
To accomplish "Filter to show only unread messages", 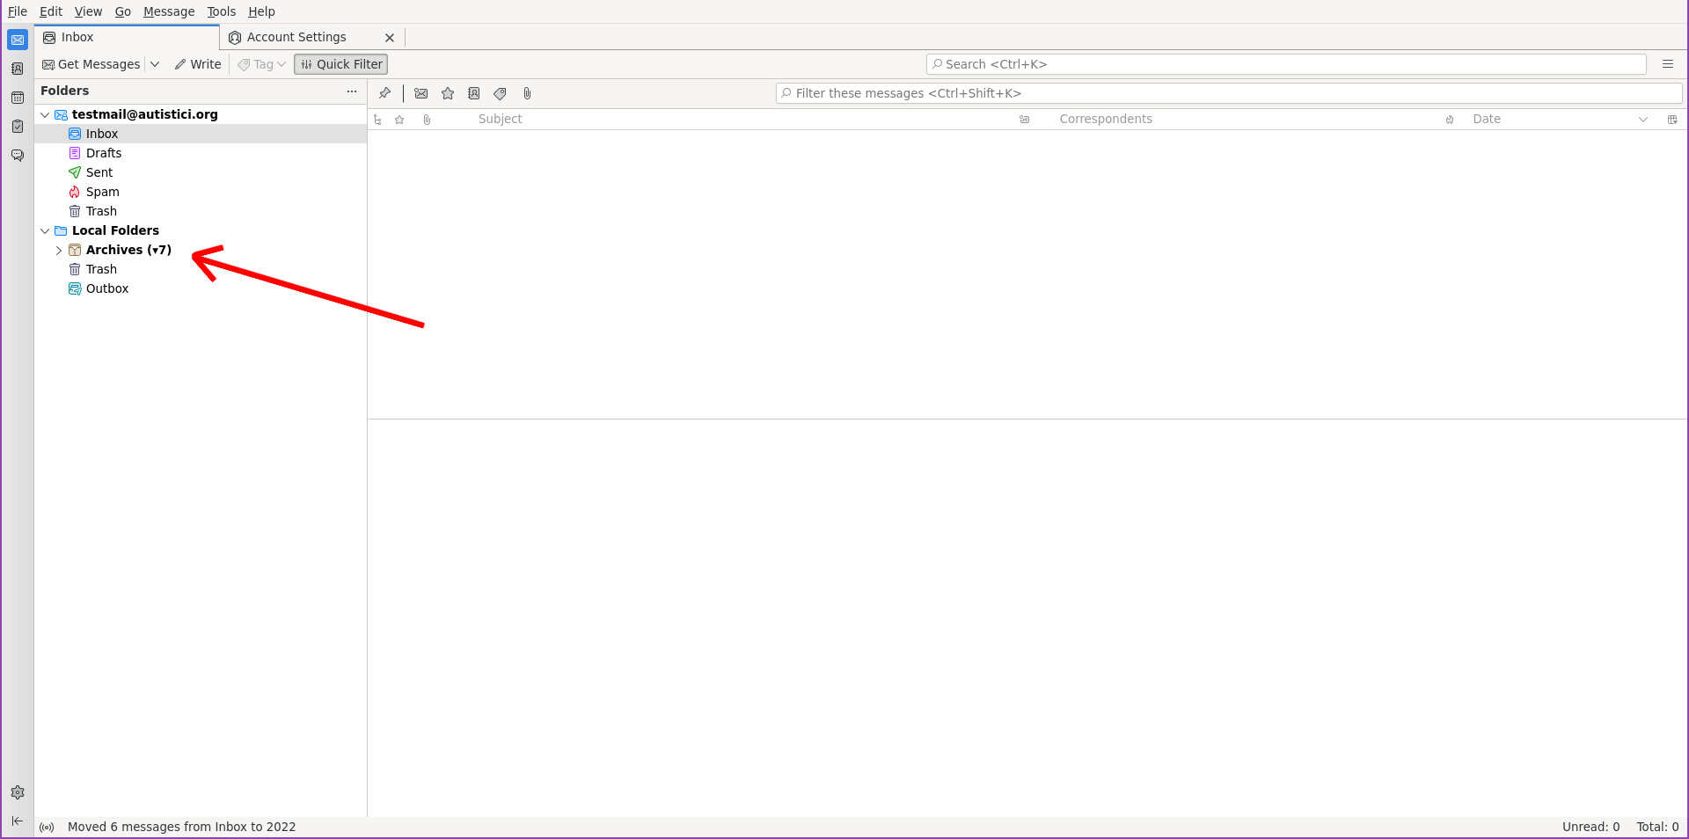I will [420, 93].
